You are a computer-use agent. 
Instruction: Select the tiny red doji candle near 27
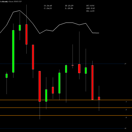click(x=73, y=65)
